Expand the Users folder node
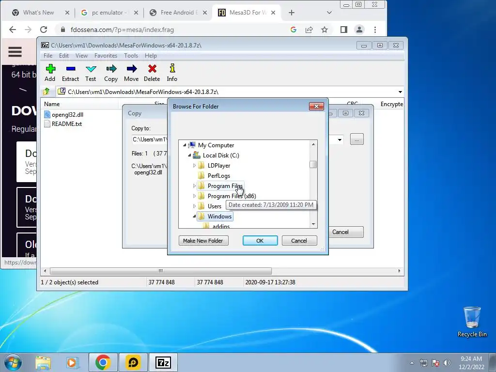This screenshot has height=372, width=496. tap(194, 206)
